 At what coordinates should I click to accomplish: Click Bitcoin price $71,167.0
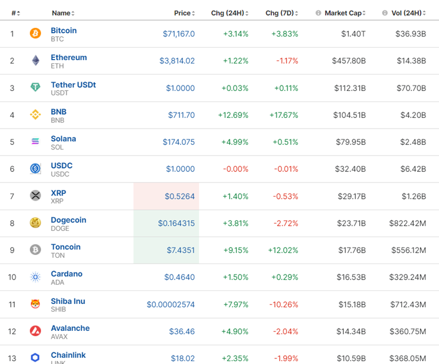pyautogui.click(x=178, y=34)
